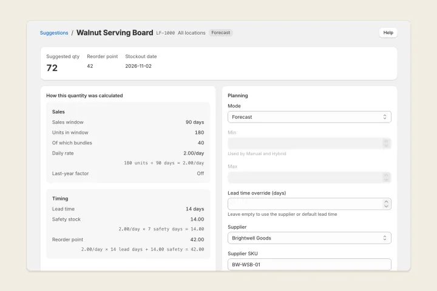Open the Supplier dropdown showing Brightwell Goods
Image resolution: width=437 pixels, height=291 pixels.
(x=310, y=238)
